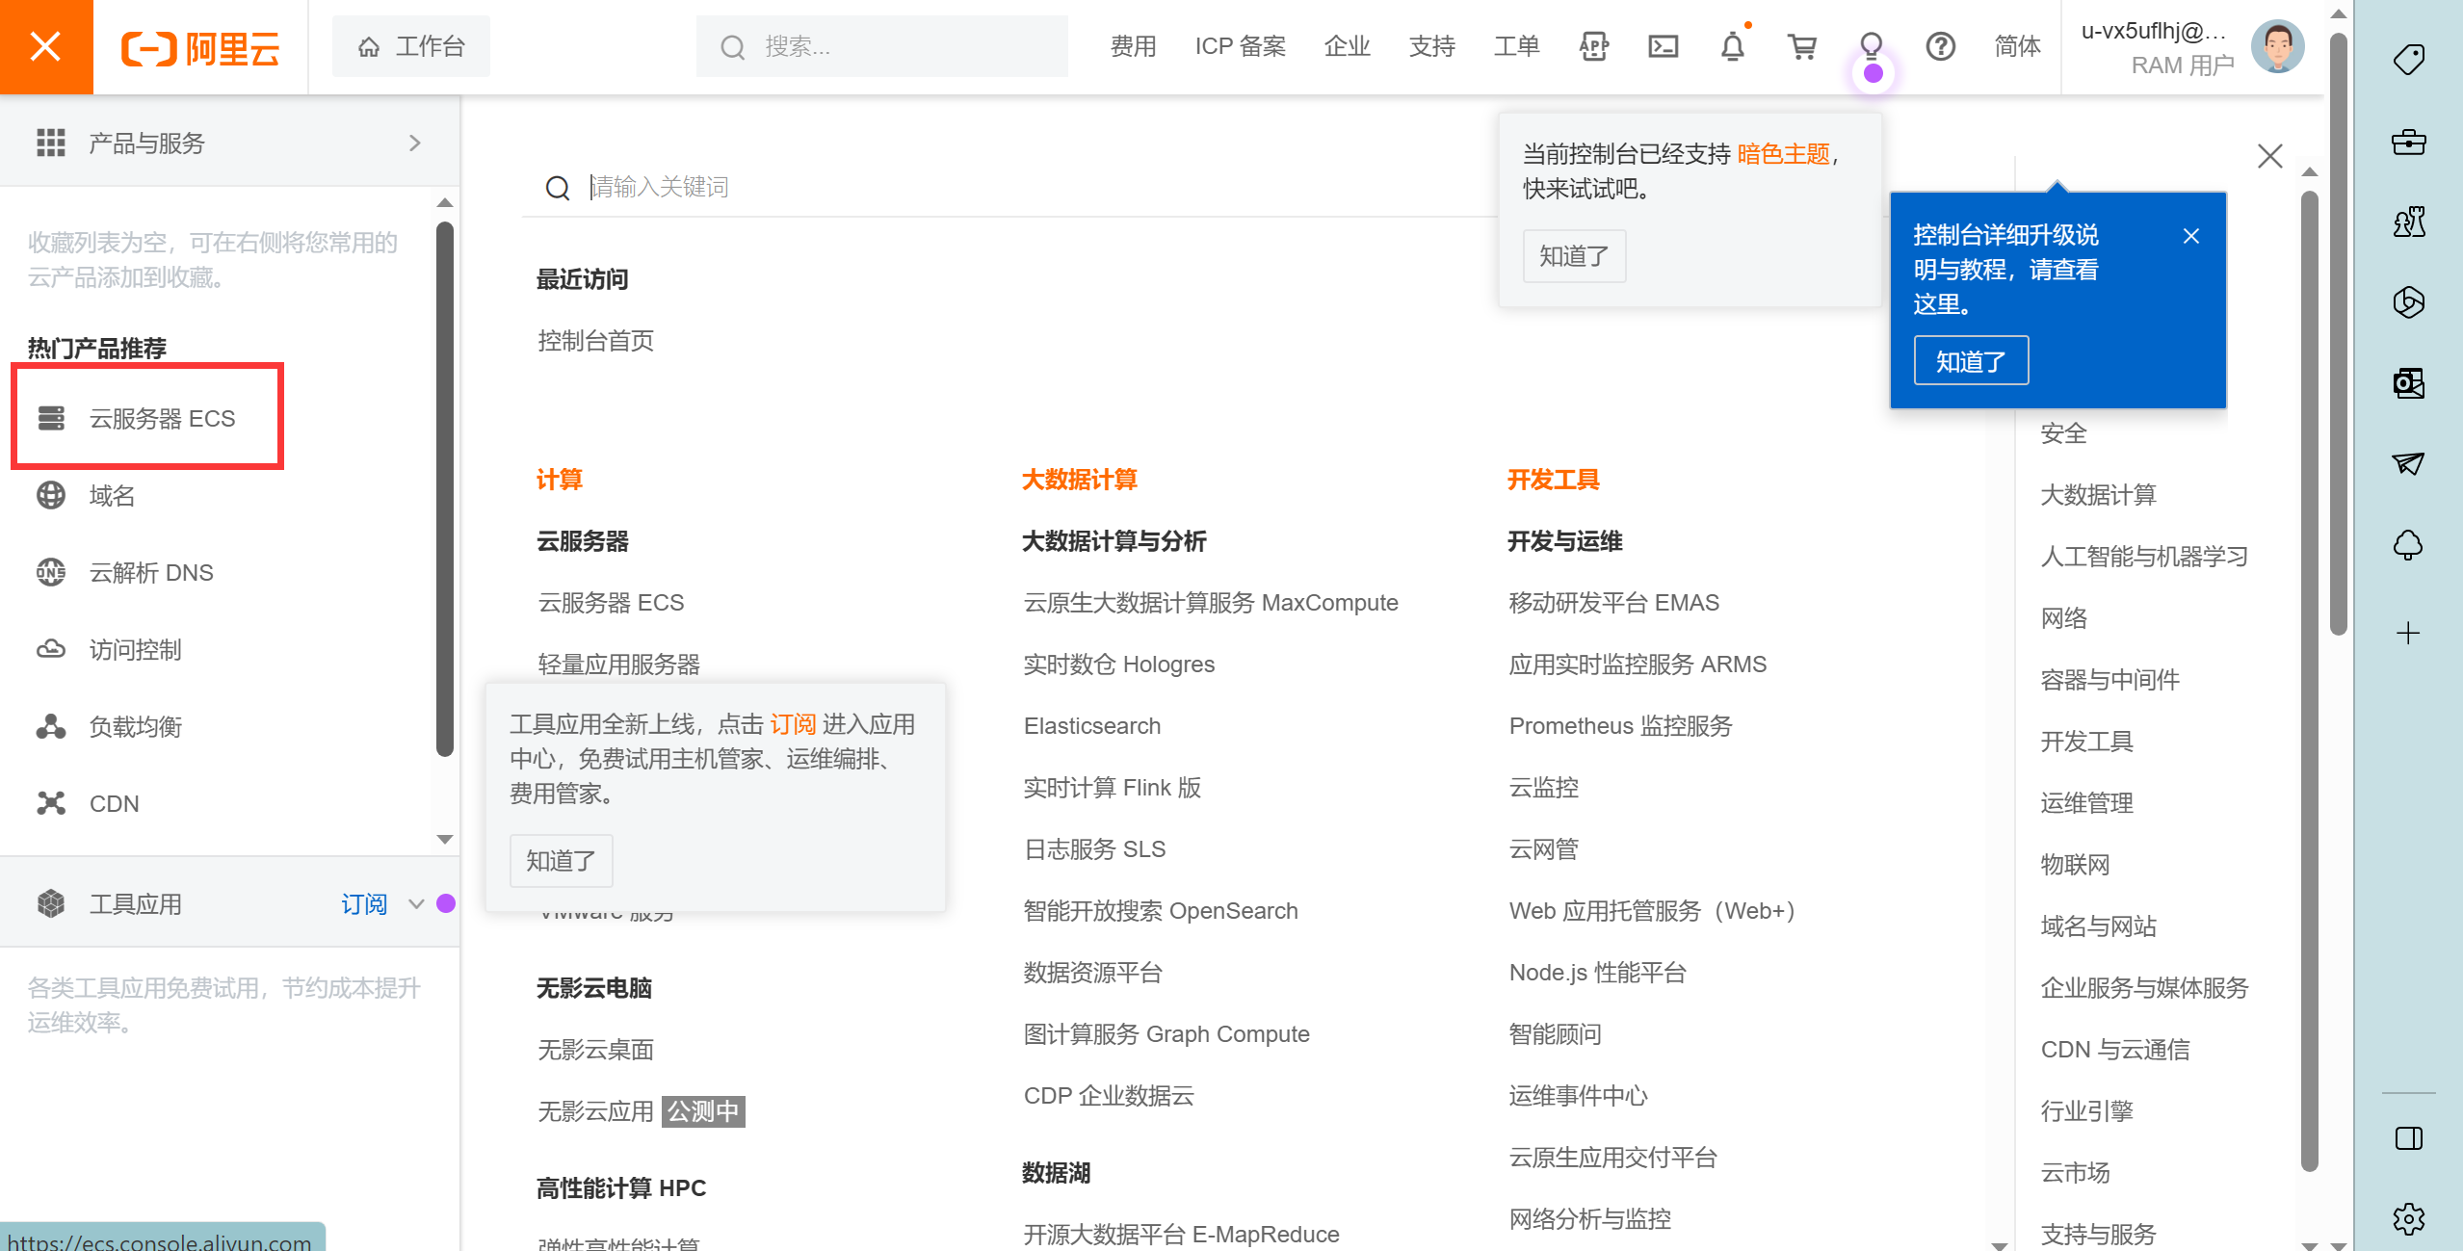Click 知道了 in 工具应用 tooltip

(561, 860)
